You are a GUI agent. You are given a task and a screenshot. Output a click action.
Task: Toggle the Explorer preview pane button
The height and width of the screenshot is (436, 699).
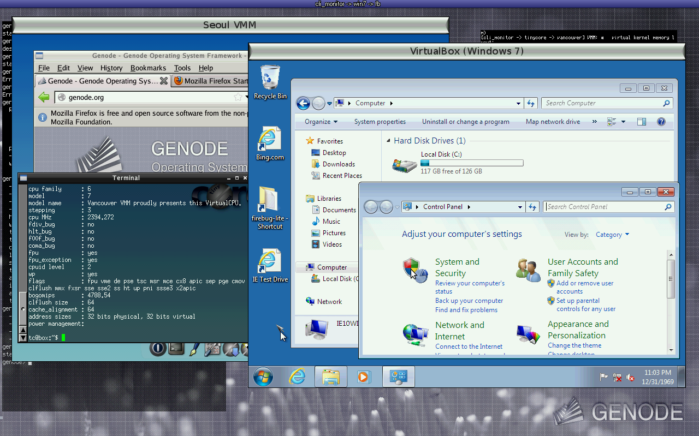click(x=641, y=122)
